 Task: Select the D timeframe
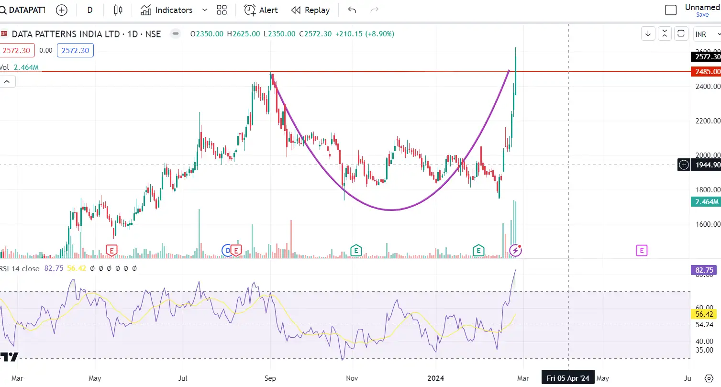(x=89, y=10)
